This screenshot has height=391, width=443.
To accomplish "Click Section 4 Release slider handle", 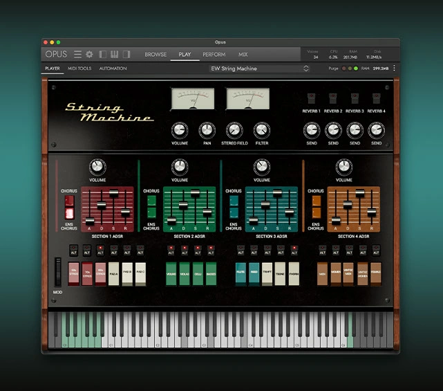I will 372,212.
